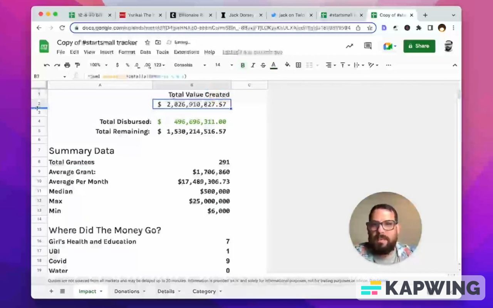493x308 pixels.
Task: Open the activity dashboard trend icon
Action: pos(349,46)
